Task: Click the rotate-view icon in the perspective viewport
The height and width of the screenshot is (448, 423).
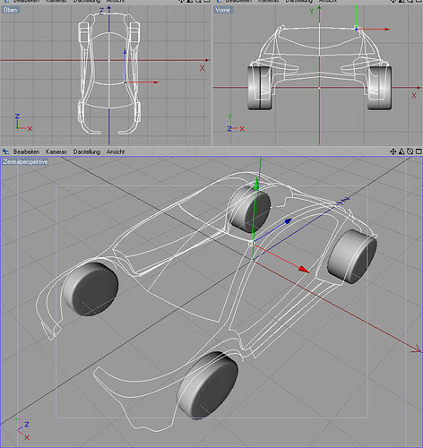Action: click(x=410, y=151)
